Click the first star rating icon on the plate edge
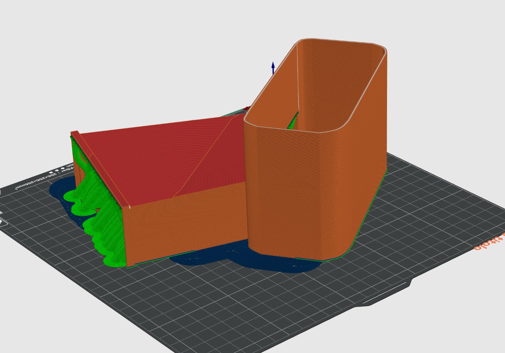505x353 pixels. tap(51, 173)
